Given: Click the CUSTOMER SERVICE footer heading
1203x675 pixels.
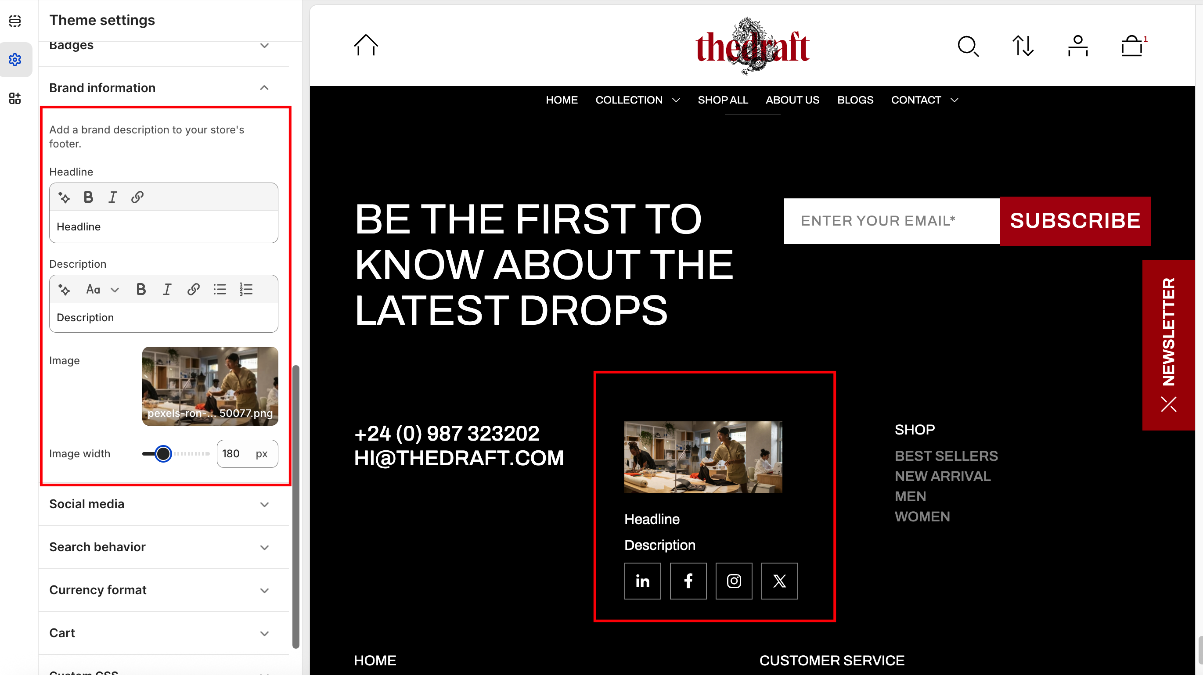Looking at the screenshot, I should coord(832,661).
